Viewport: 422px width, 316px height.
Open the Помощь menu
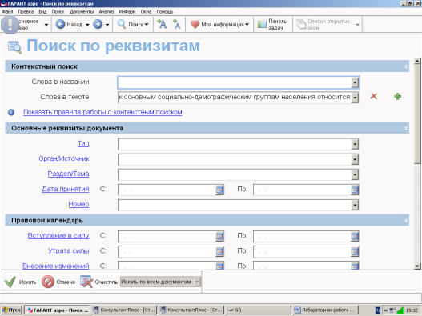165,11
